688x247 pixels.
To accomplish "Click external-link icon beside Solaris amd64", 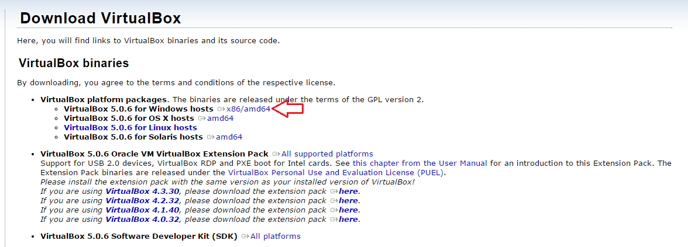I will tap(211, 137).
